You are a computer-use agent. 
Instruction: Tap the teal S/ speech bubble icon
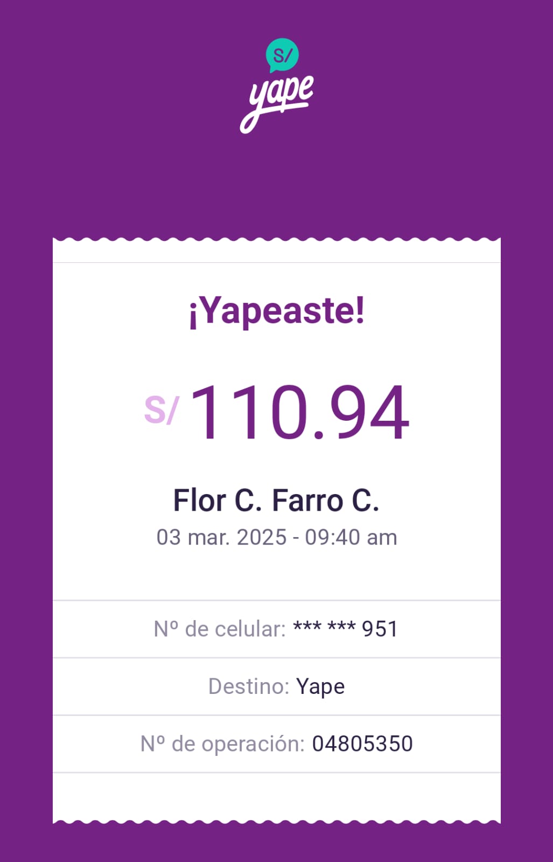[x=282, y=55]
